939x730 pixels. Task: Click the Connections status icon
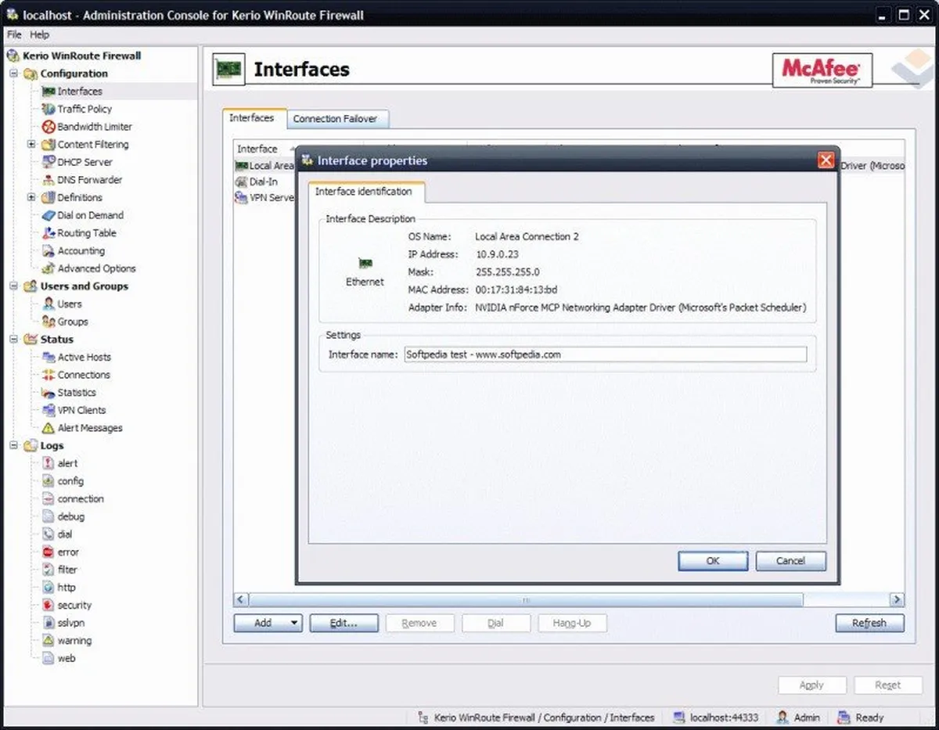[49, 375]
